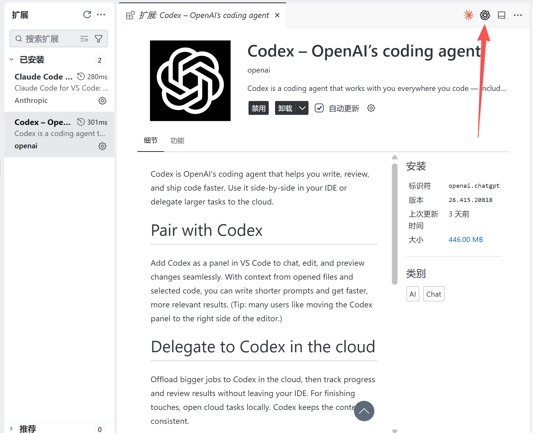Click the 446.00 MB size link
Viewport: 533px width, 433px height.
466,240
